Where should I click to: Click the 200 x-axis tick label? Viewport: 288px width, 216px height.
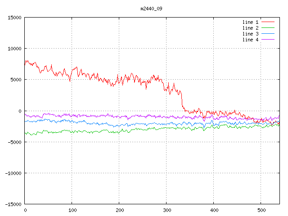click(x=119, y=210)
